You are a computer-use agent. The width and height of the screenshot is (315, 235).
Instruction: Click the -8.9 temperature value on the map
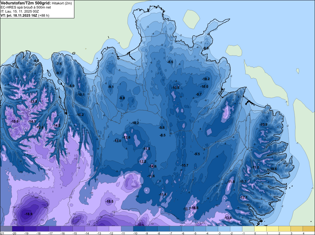pyautogui.click(x=71, y=86)
